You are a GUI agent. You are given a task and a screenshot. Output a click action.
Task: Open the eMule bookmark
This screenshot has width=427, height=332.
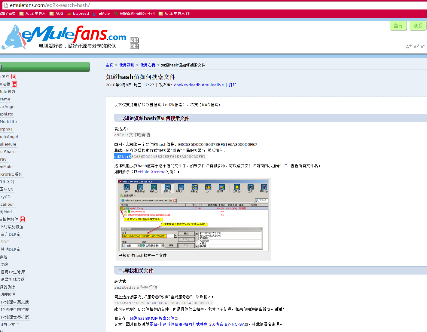click(101, 14)
